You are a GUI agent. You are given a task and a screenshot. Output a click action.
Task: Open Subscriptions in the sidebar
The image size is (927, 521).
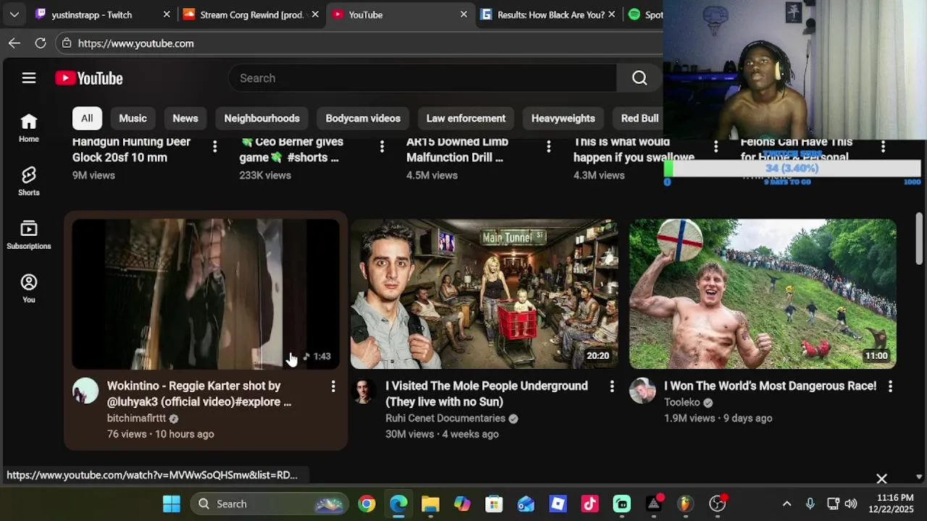coord(29,235)
